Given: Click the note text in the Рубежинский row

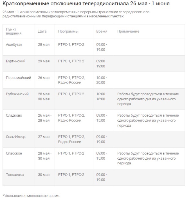Looking at the screenshot, I should tap(148, 99).
